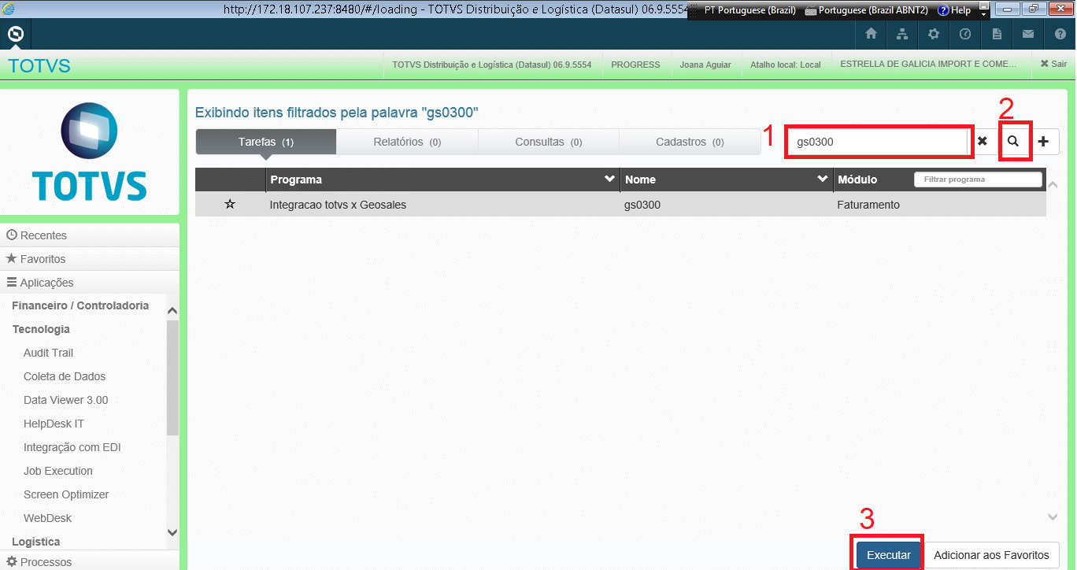This screenshot has height=570, width=1077.
Task: Click the PROGRESS header label
Action: click(x=635, y=65)
